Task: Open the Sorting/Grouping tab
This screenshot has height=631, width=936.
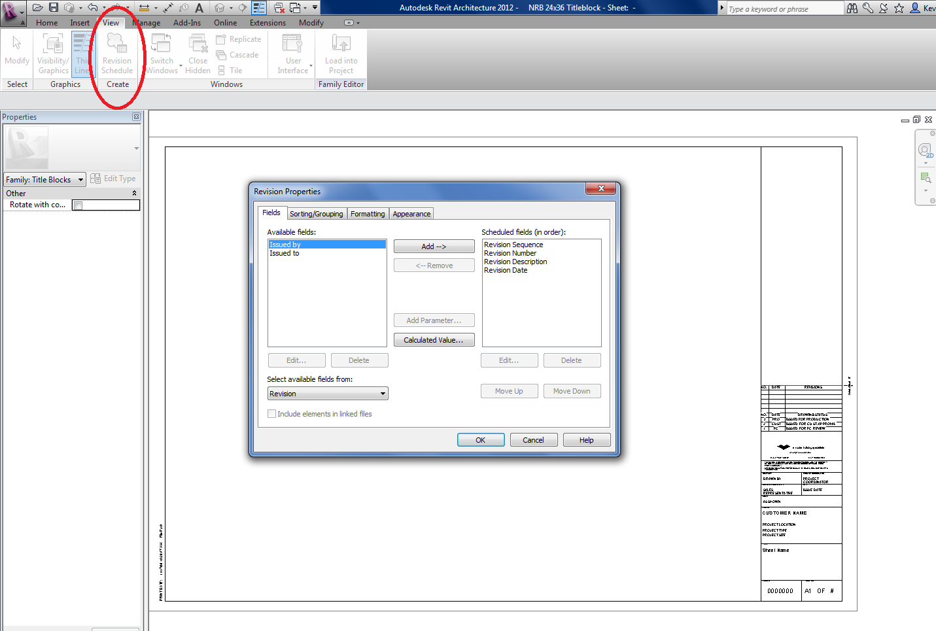Action: pos(317,214)
